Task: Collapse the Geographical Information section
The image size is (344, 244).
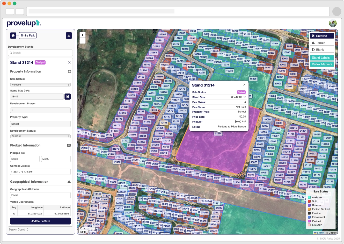Action: click(x=69, y=182)
